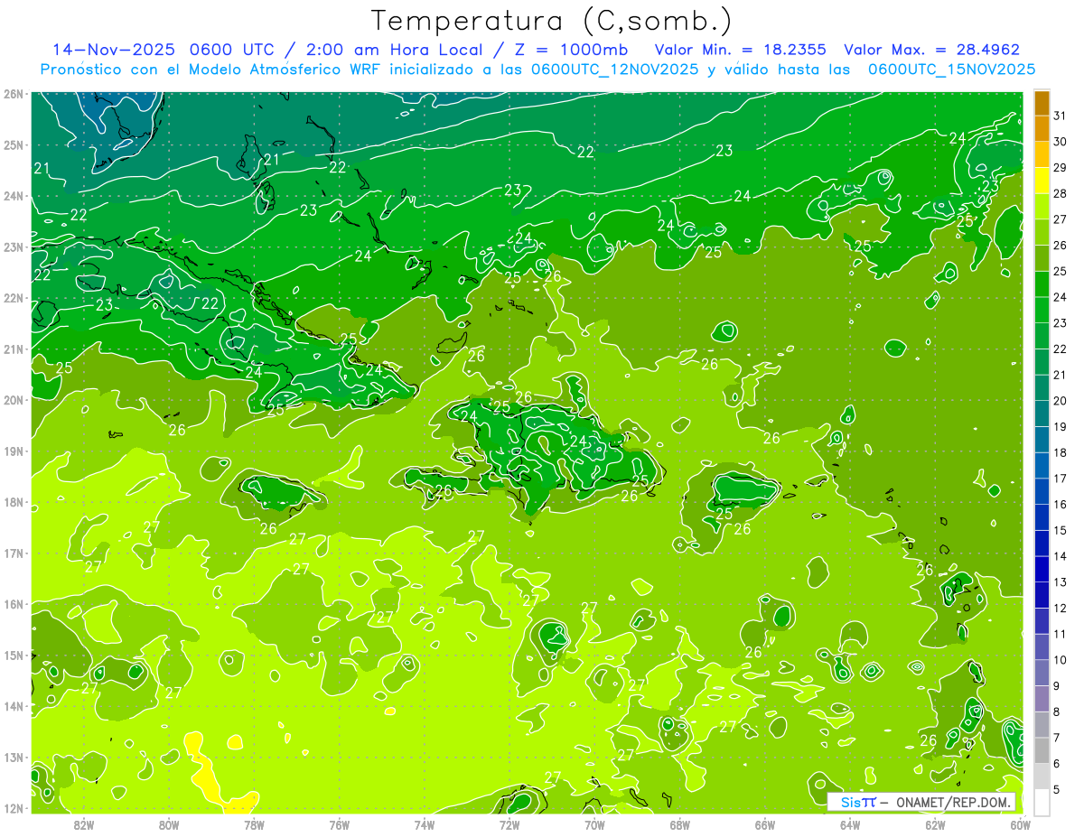
Task: Click the "18N" latitude axis label
Action: pyautogui.click(x=14, y=502)
